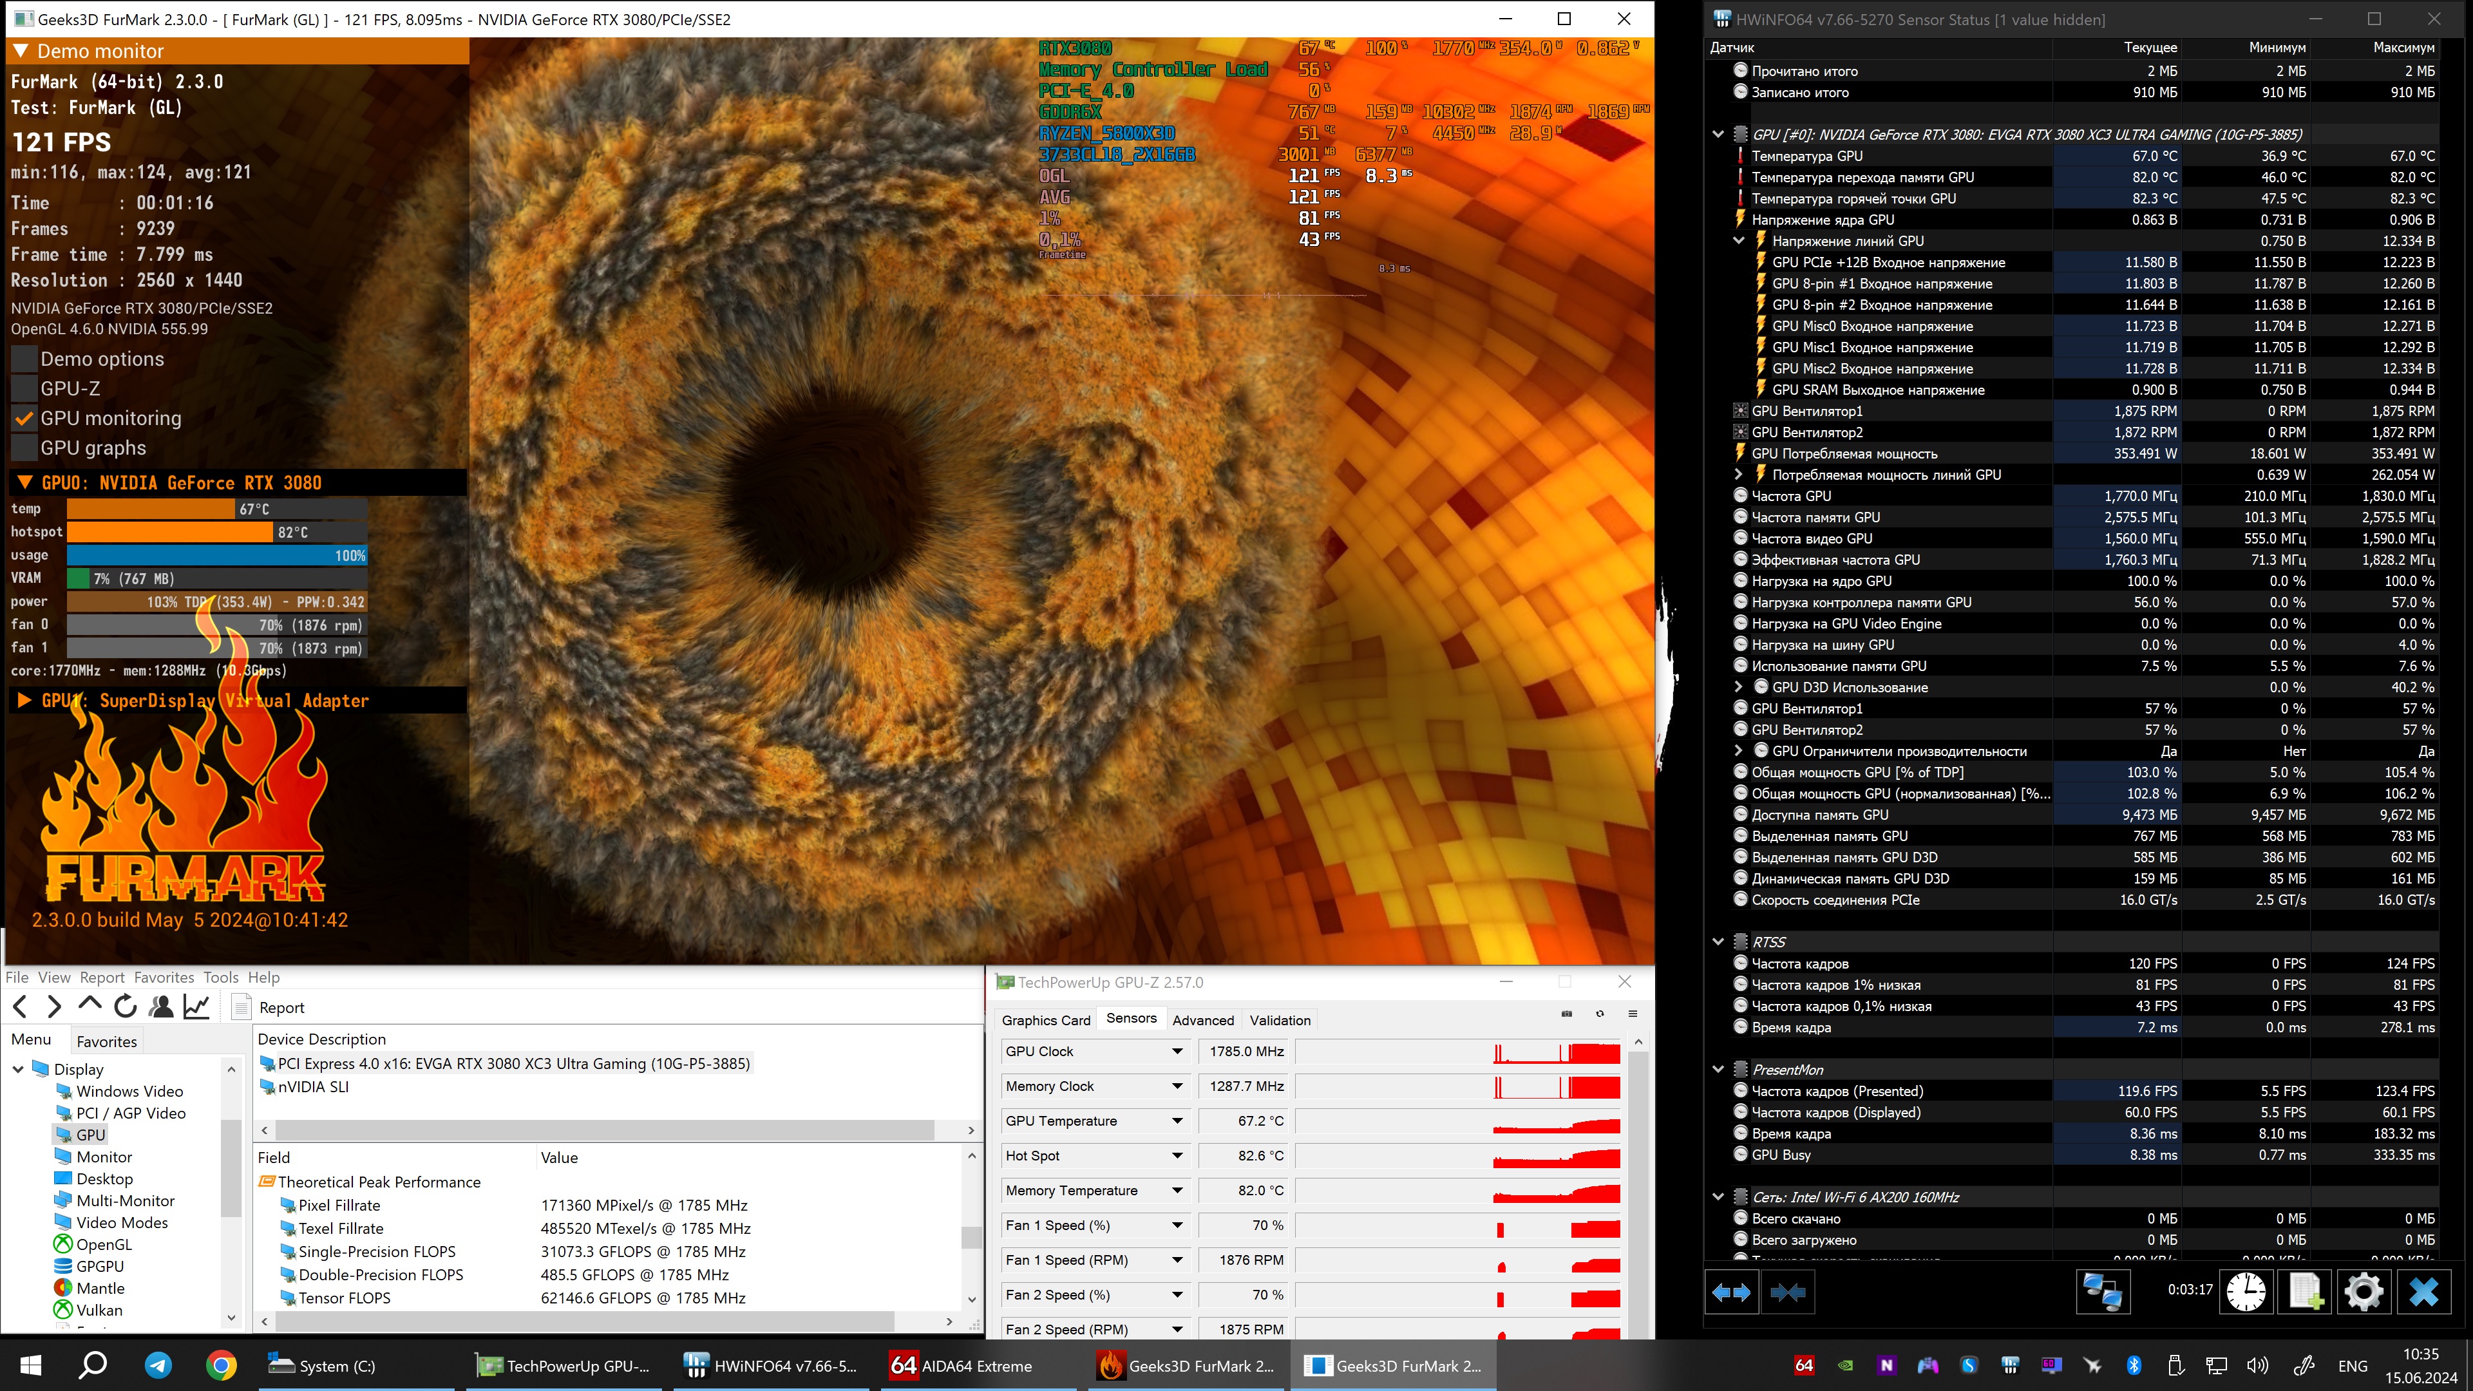Click GPU-Z screenshot camera icon

pos(1567,1014)
